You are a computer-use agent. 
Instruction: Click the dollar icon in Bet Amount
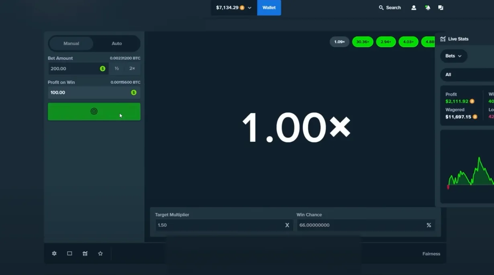coord(102,69)
